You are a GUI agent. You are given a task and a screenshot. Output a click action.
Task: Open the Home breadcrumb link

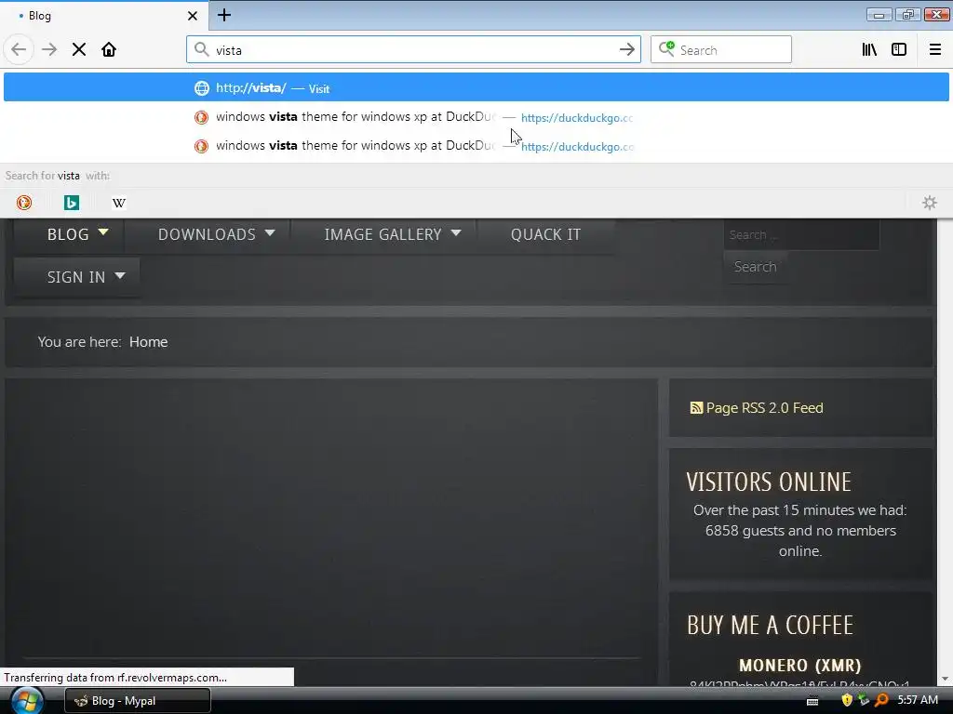tap(148, 342)
